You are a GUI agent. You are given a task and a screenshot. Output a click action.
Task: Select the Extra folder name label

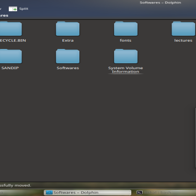pyautogui.click(x=68, y=40)
